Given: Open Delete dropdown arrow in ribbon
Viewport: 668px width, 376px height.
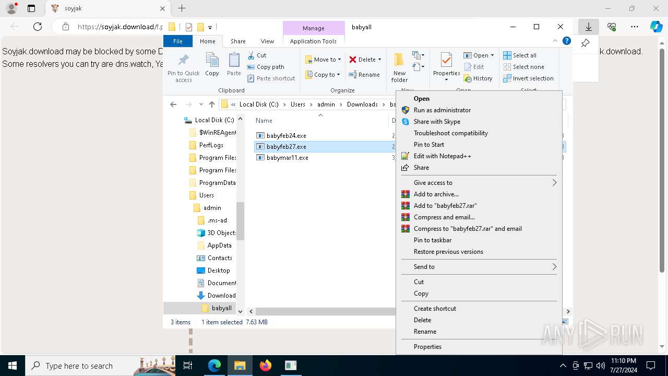Looking at the screenshot, I should (x=379, y=60).
